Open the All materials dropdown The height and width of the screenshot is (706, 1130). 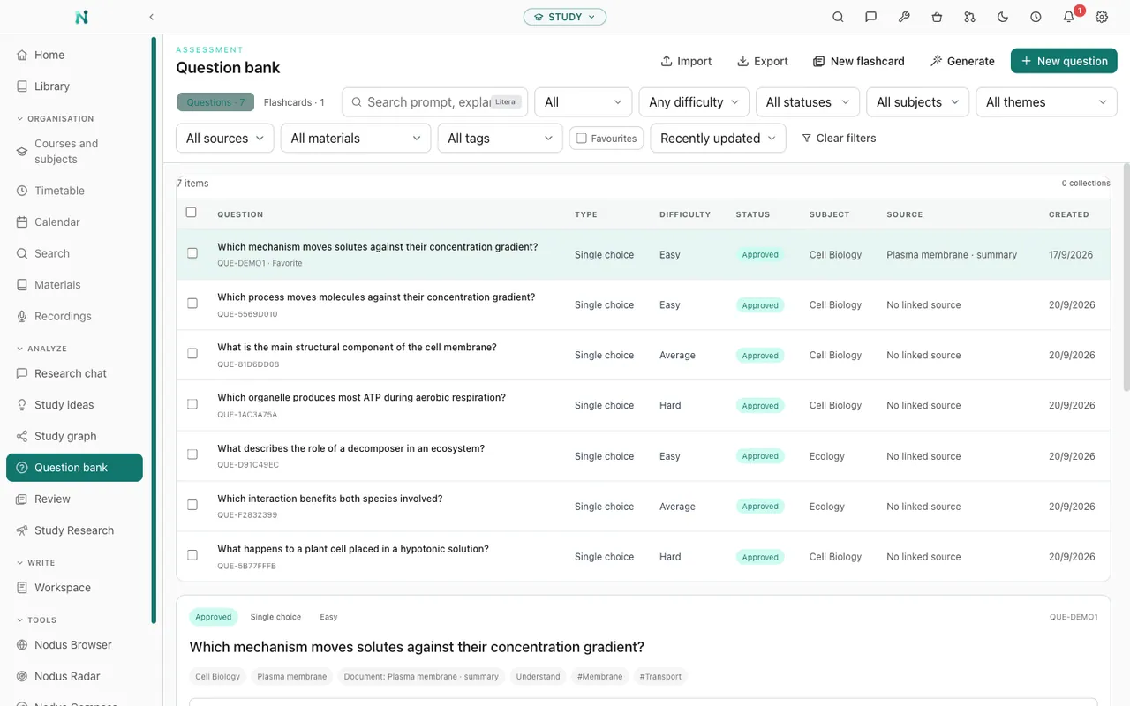[x=356, y=139]
